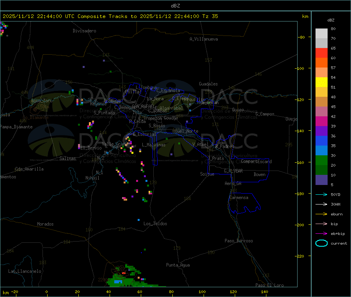Image resolution: width=351 pixels, height=297 pixels.
Task: Click the G_ALVEAR map label
Action: pyautogui.click(x=233, y=171)
